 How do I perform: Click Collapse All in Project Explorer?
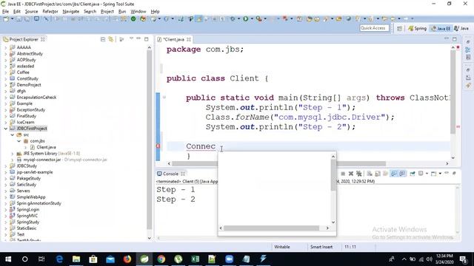click(x=103, y=39)
